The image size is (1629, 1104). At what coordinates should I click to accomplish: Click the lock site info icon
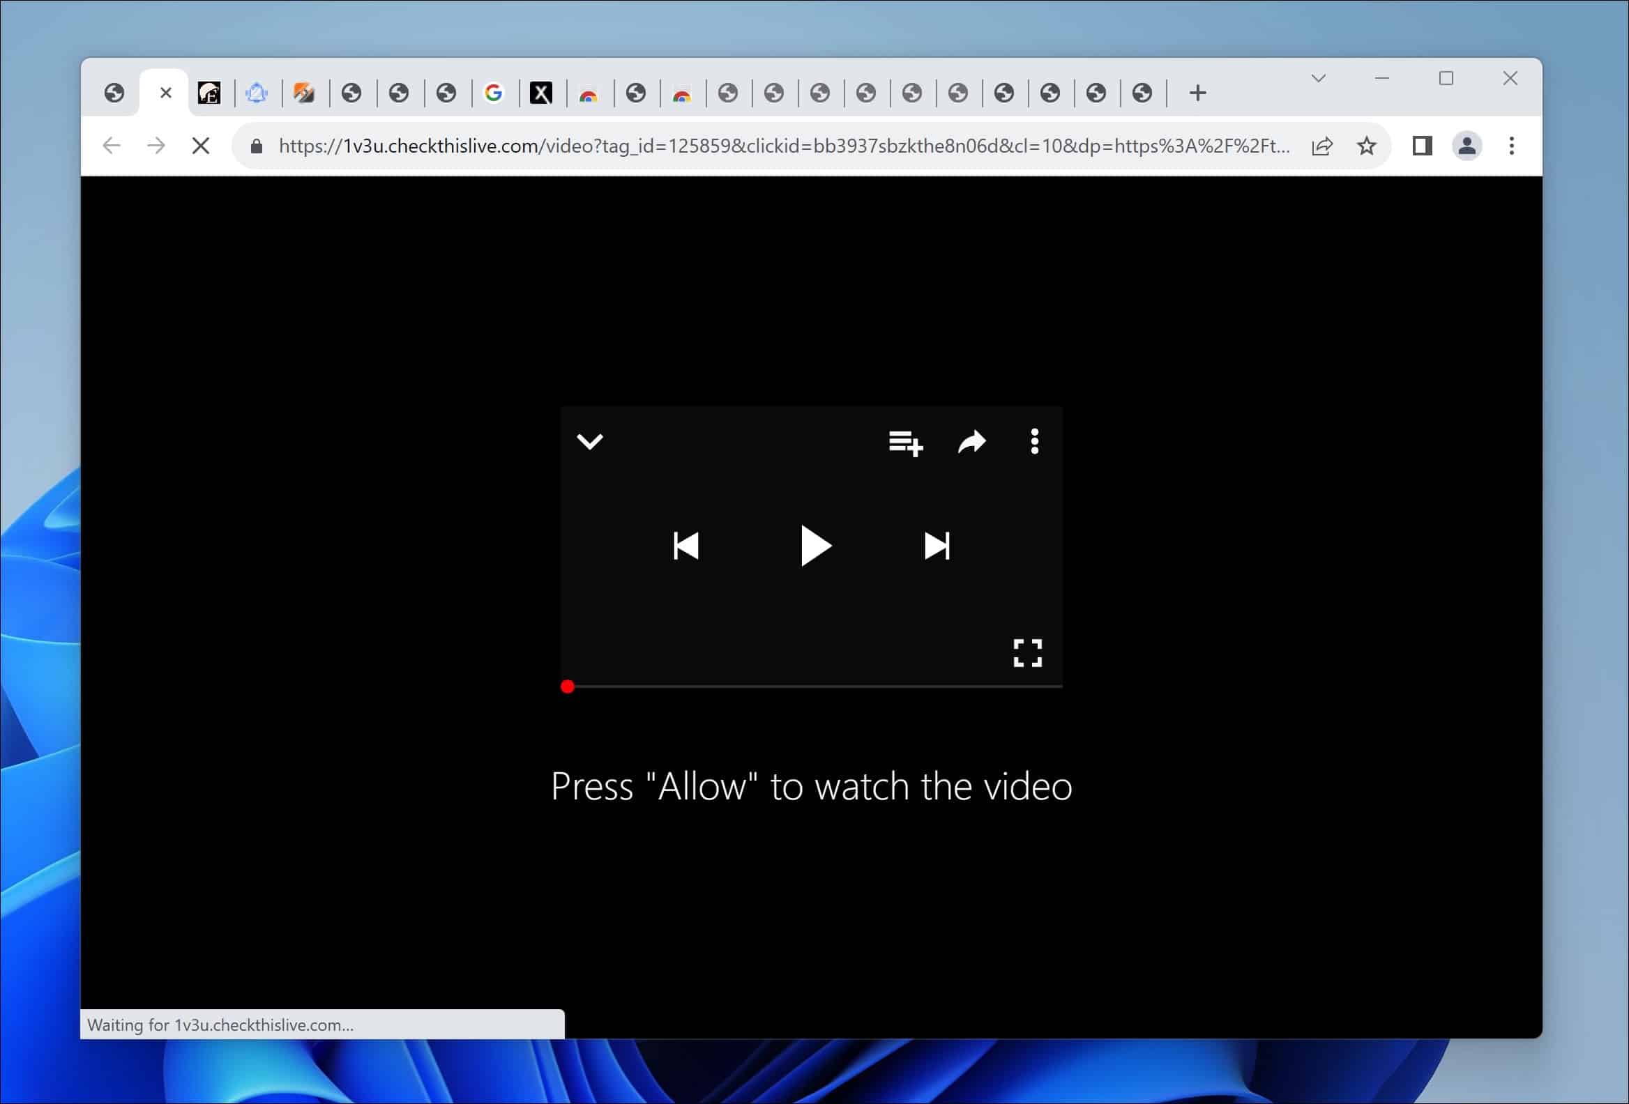click(x=257, y=146)
